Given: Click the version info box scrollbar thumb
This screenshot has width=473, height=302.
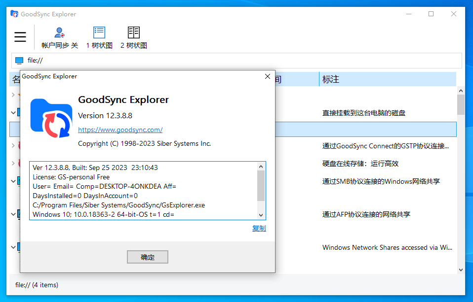Looking at the screenshot, I should click(261, 185).
